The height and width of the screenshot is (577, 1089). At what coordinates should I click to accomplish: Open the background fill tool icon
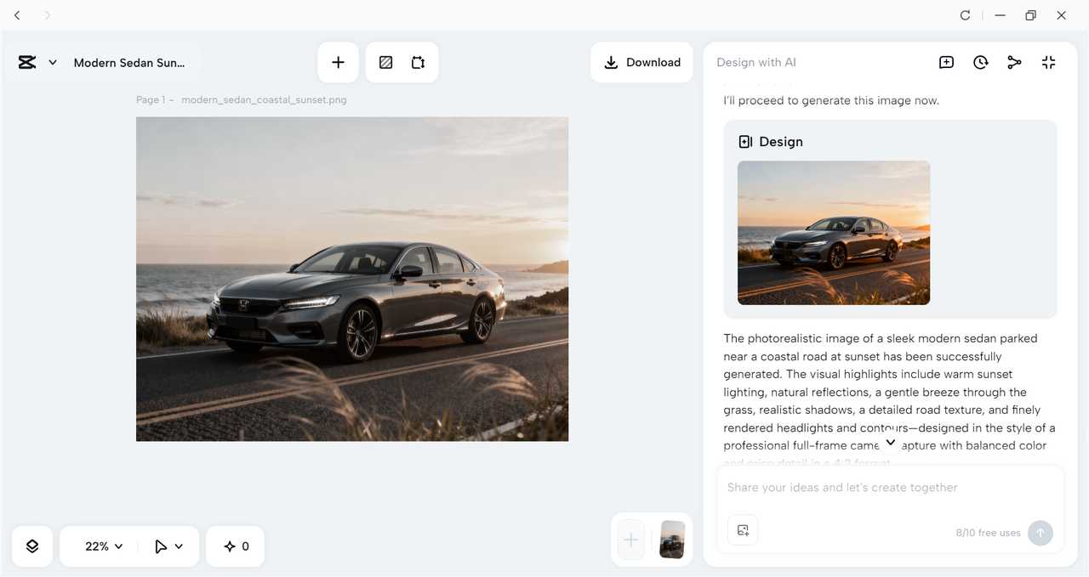385,62
